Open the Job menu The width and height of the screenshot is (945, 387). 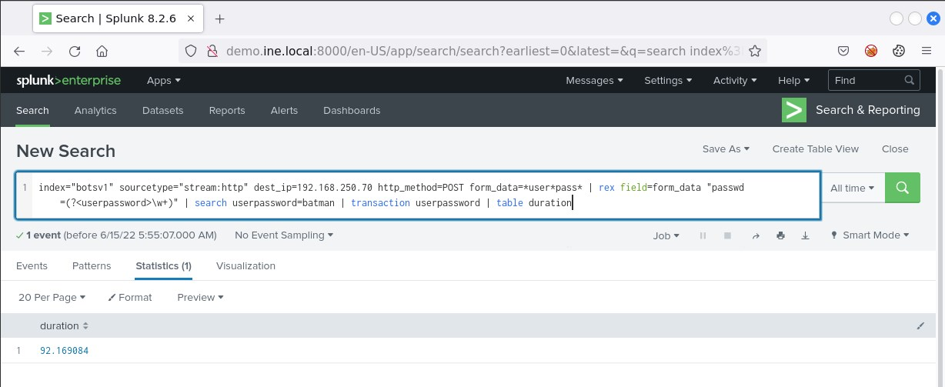pyautogui.click(x=666, y=235)
